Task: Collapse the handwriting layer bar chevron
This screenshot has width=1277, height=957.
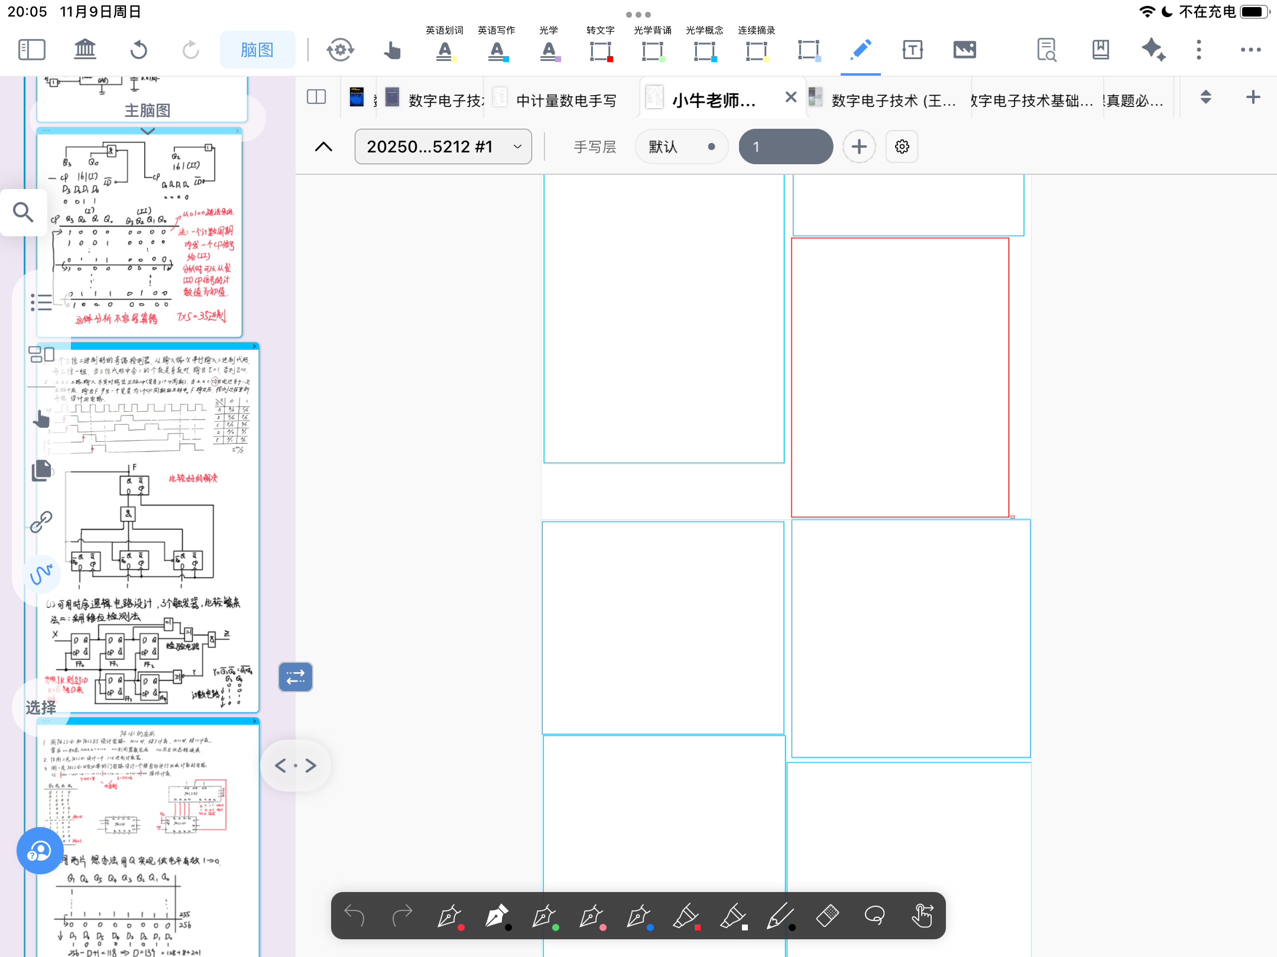Action: 323,147
